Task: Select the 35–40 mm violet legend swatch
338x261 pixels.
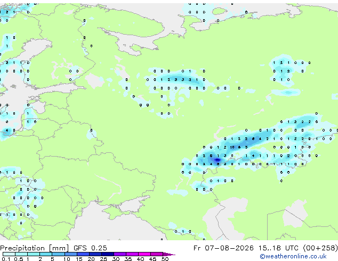Action: [x=132, y=254]
